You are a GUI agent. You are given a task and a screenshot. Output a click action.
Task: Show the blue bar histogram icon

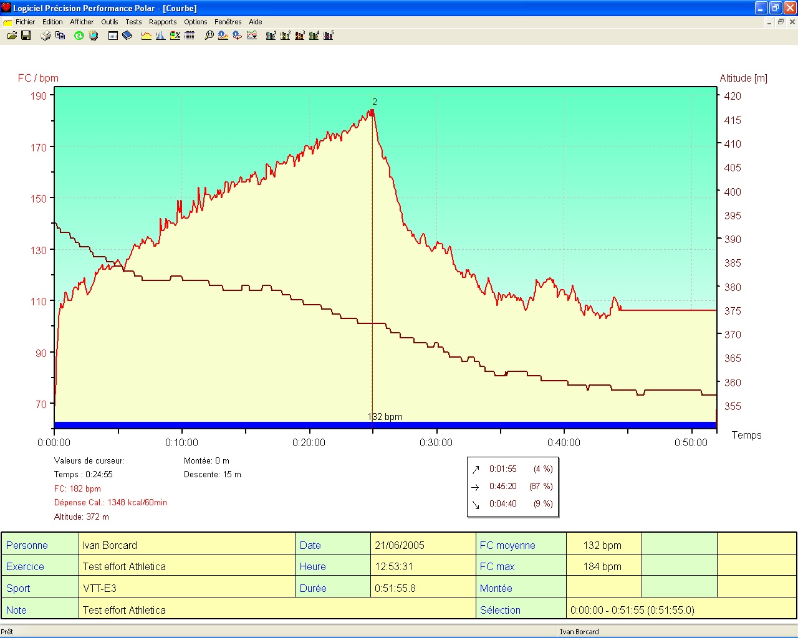pyautogui.click(x=161, y=36)
